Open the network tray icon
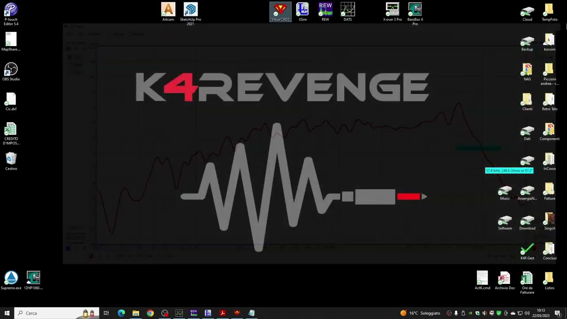The width and height of the screenshot is (567, 319). pyautogui.click(x=520, y=313)
